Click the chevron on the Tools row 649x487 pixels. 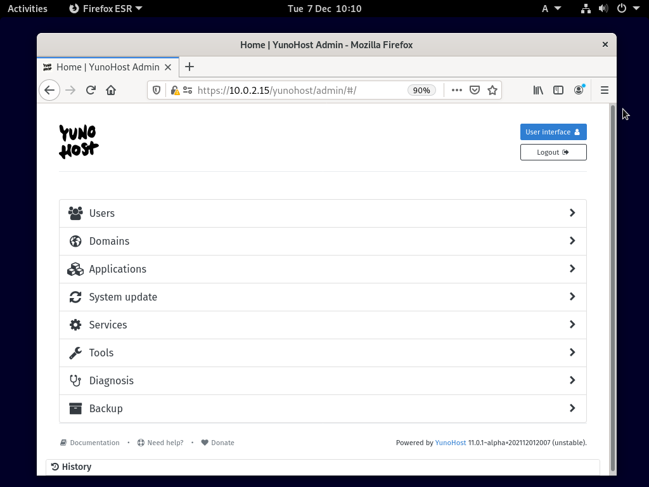tap(572, 353)
